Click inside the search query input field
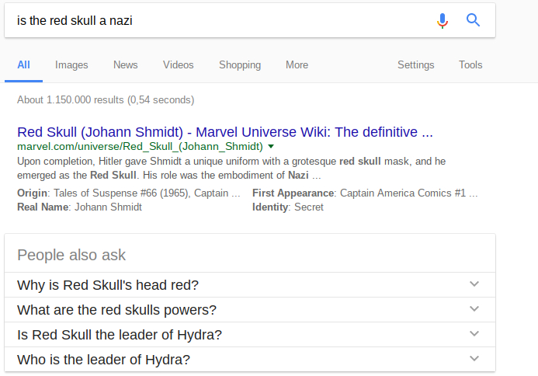Viewport: 538px width, 376px height. (217, 21)
